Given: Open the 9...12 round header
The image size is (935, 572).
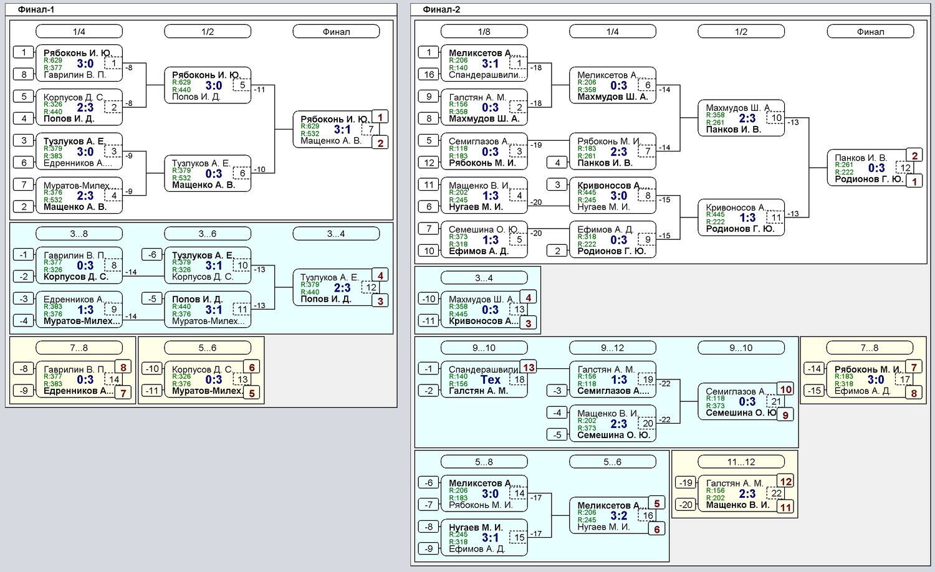Looking at the screenshot, I should 613,348.
